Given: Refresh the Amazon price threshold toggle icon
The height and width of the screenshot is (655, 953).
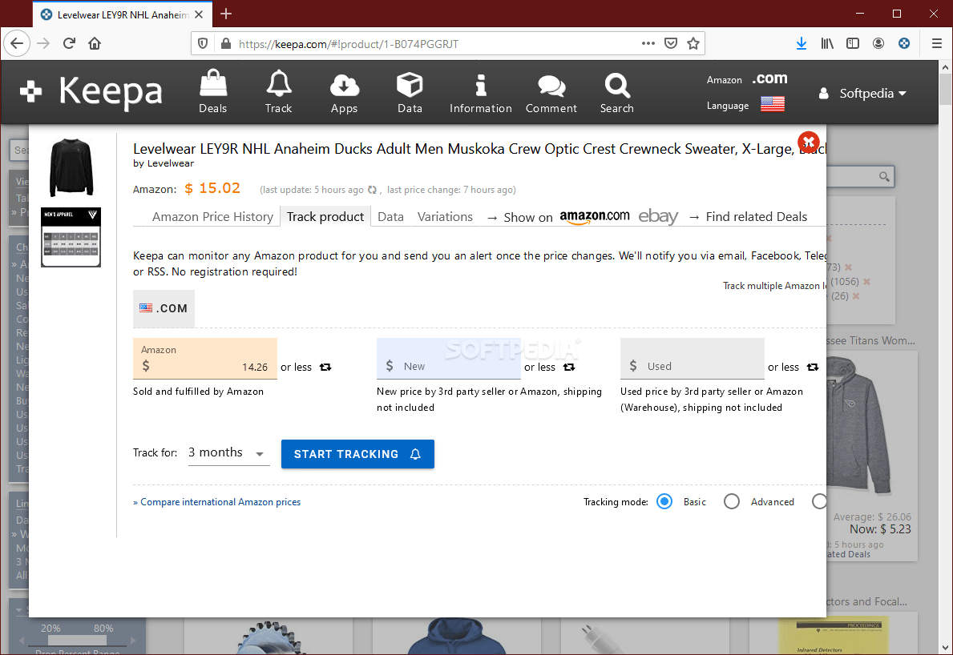Looking at the screenshot, I should pyautogui.click(x=325, y=367).
